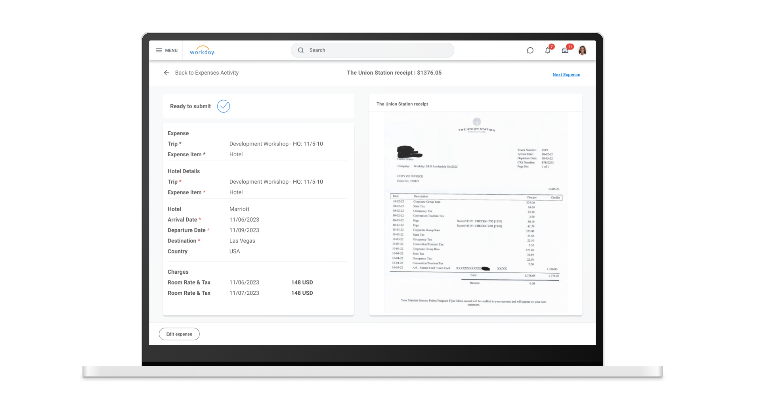Click Expense Item value Hotel under Expense

pos(236,155)
